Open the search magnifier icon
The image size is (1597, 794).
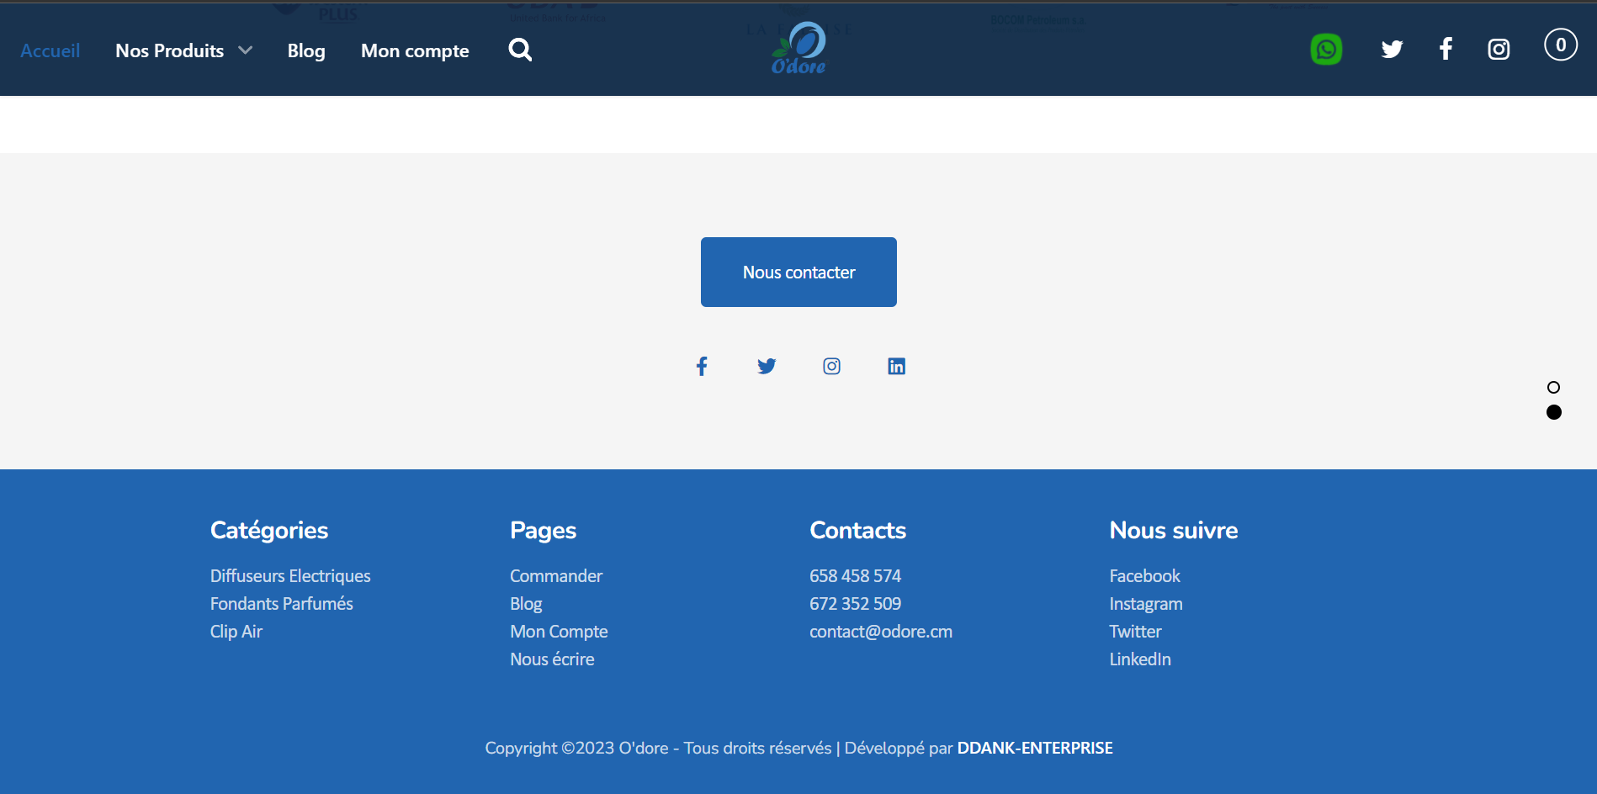click(x=520, y=50)
